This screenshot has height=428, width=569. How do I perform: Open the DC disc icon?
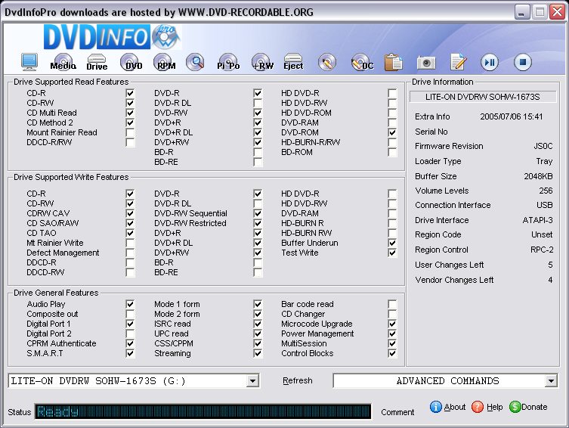pos(362,62)
